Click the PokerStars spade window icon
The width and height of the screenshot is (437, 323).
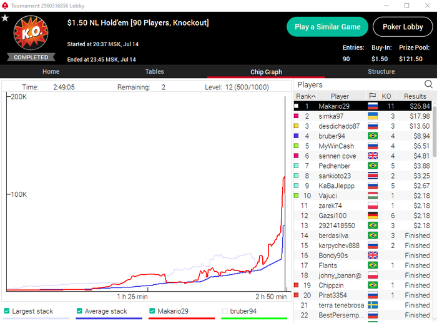(x=5, y=6)
